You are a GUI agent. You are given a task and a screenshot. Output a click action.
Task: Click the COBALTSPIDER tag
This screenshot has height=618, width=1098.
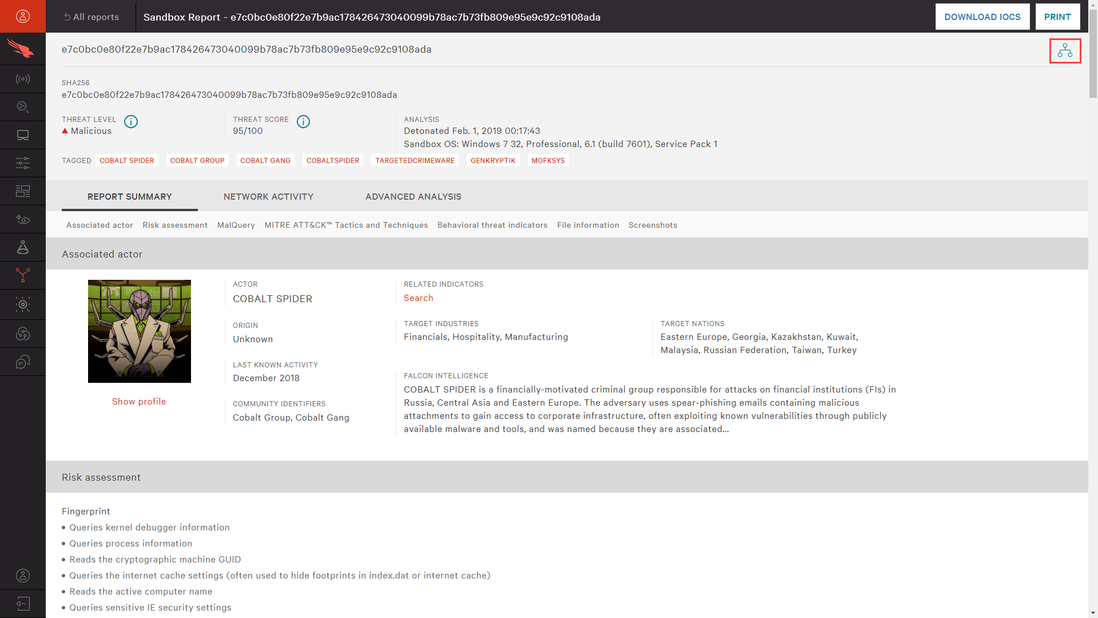pyautogui.click(x=333, y=160)
